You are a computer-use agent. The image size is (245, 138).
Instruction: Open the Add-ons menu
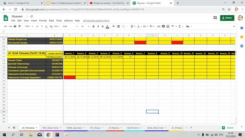click(x=68, y=21)
